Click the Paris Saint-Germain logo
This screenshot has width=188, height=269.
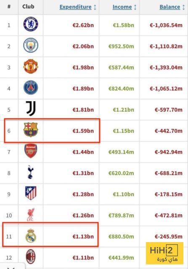pos(31,87)
